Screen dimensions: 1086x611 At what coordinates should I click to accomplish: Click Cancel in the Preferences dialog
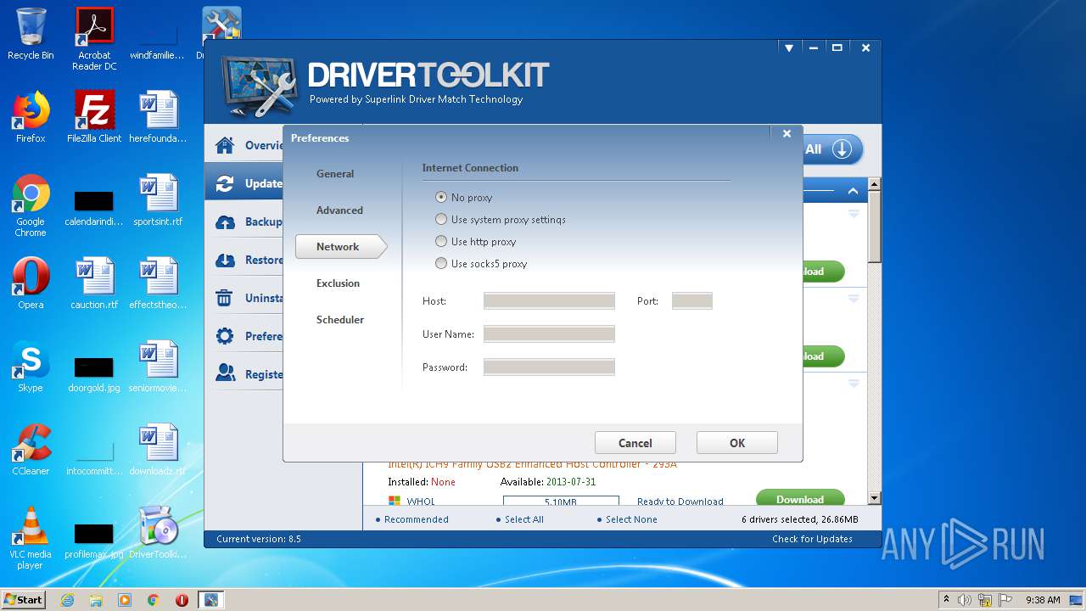coord(635,443)
